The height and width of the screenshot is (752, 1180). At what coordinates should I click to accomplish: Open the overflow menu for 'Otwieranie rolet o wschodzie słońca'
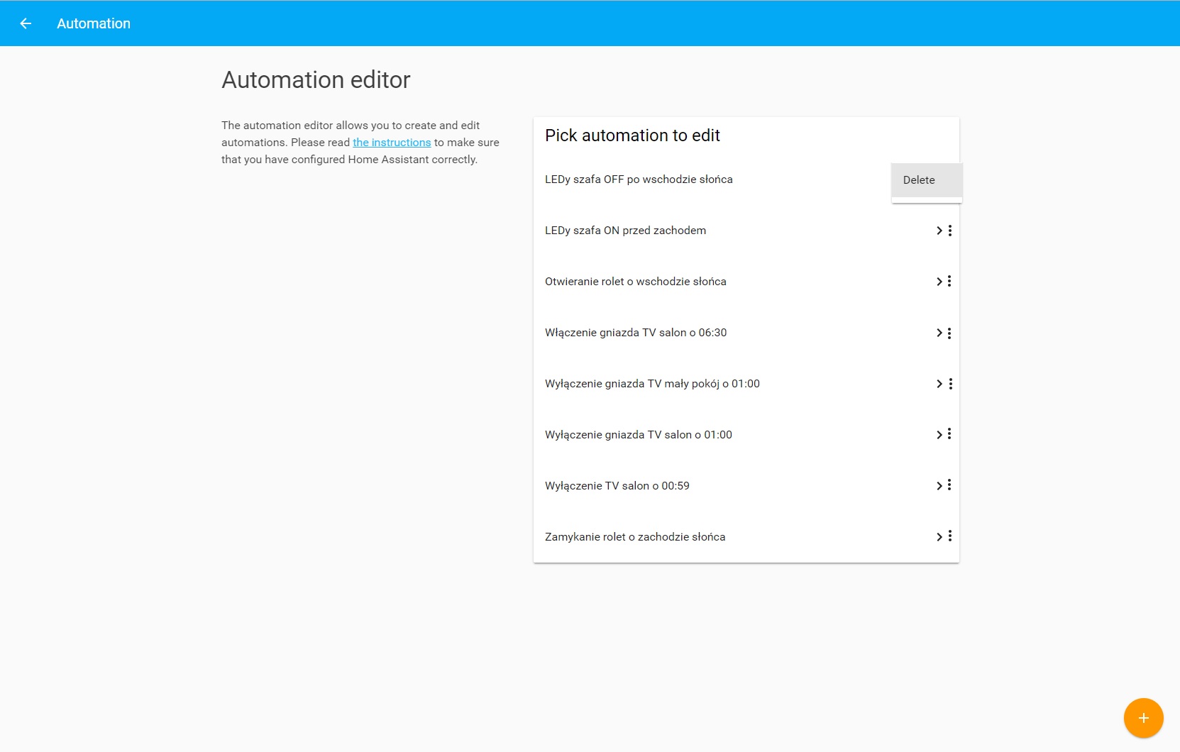click(x=949, y=281)
